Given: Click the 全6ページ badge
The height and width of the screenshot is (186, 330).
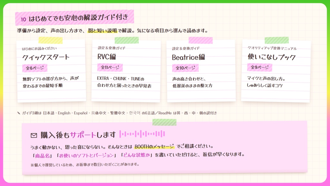Looking at the screenshot, I should click(x=35, y=68).
